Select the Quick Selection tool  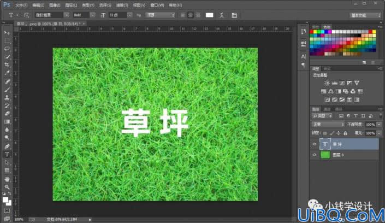tap(7, 57)
